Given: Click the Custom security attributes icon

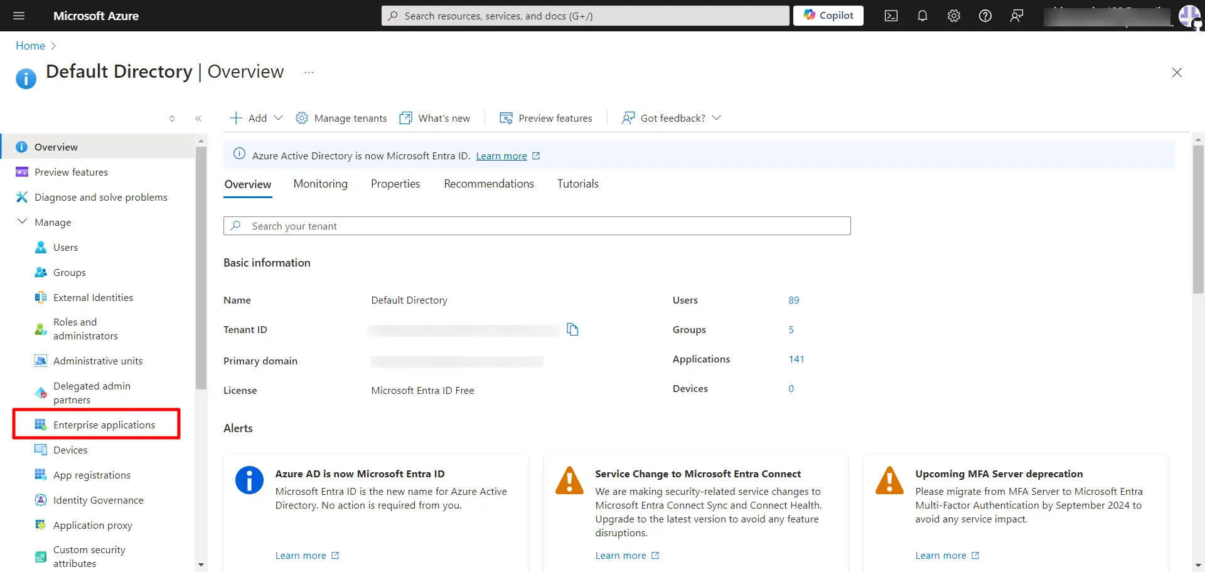Looking at the screenshot, I should (41, 556).
